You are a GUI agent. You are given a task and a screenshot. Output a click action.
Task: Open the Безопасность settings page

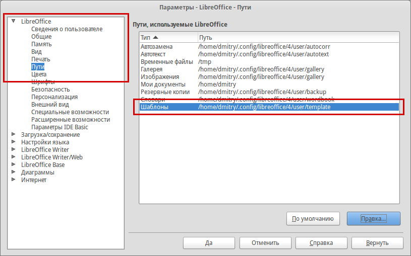50,90
